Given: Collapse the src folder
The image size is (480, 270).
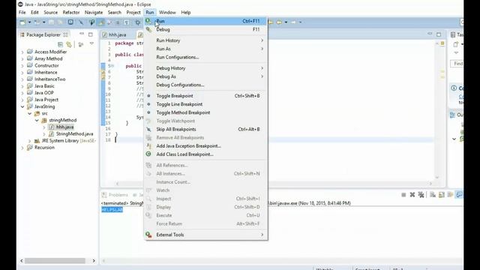Looking at the screenshot, I should (x=30, y=113).
